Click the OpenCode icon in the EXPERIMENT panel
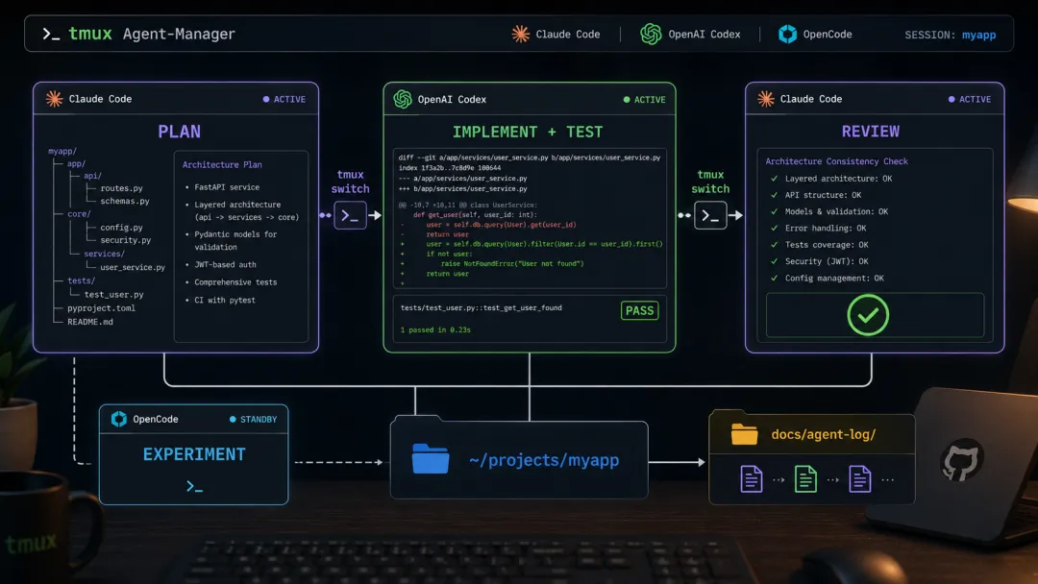Screen dimensions: 1038x584 119,420
